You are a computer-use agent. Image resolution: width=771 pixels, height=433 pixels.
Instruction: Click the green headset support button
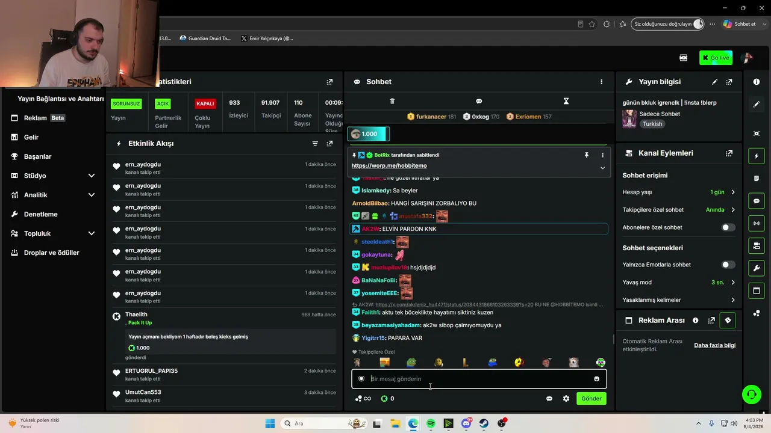pyautogui.click(x=751, y=395)
